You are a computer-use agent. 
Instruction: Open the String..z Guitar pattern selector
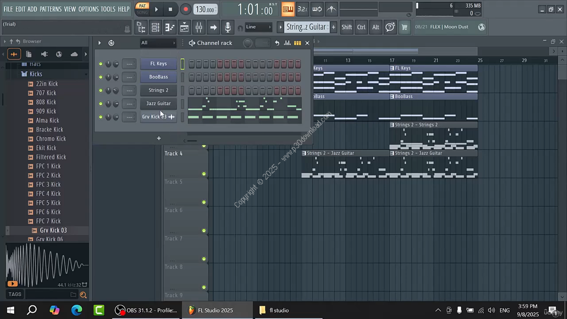(x=306, y=27)
